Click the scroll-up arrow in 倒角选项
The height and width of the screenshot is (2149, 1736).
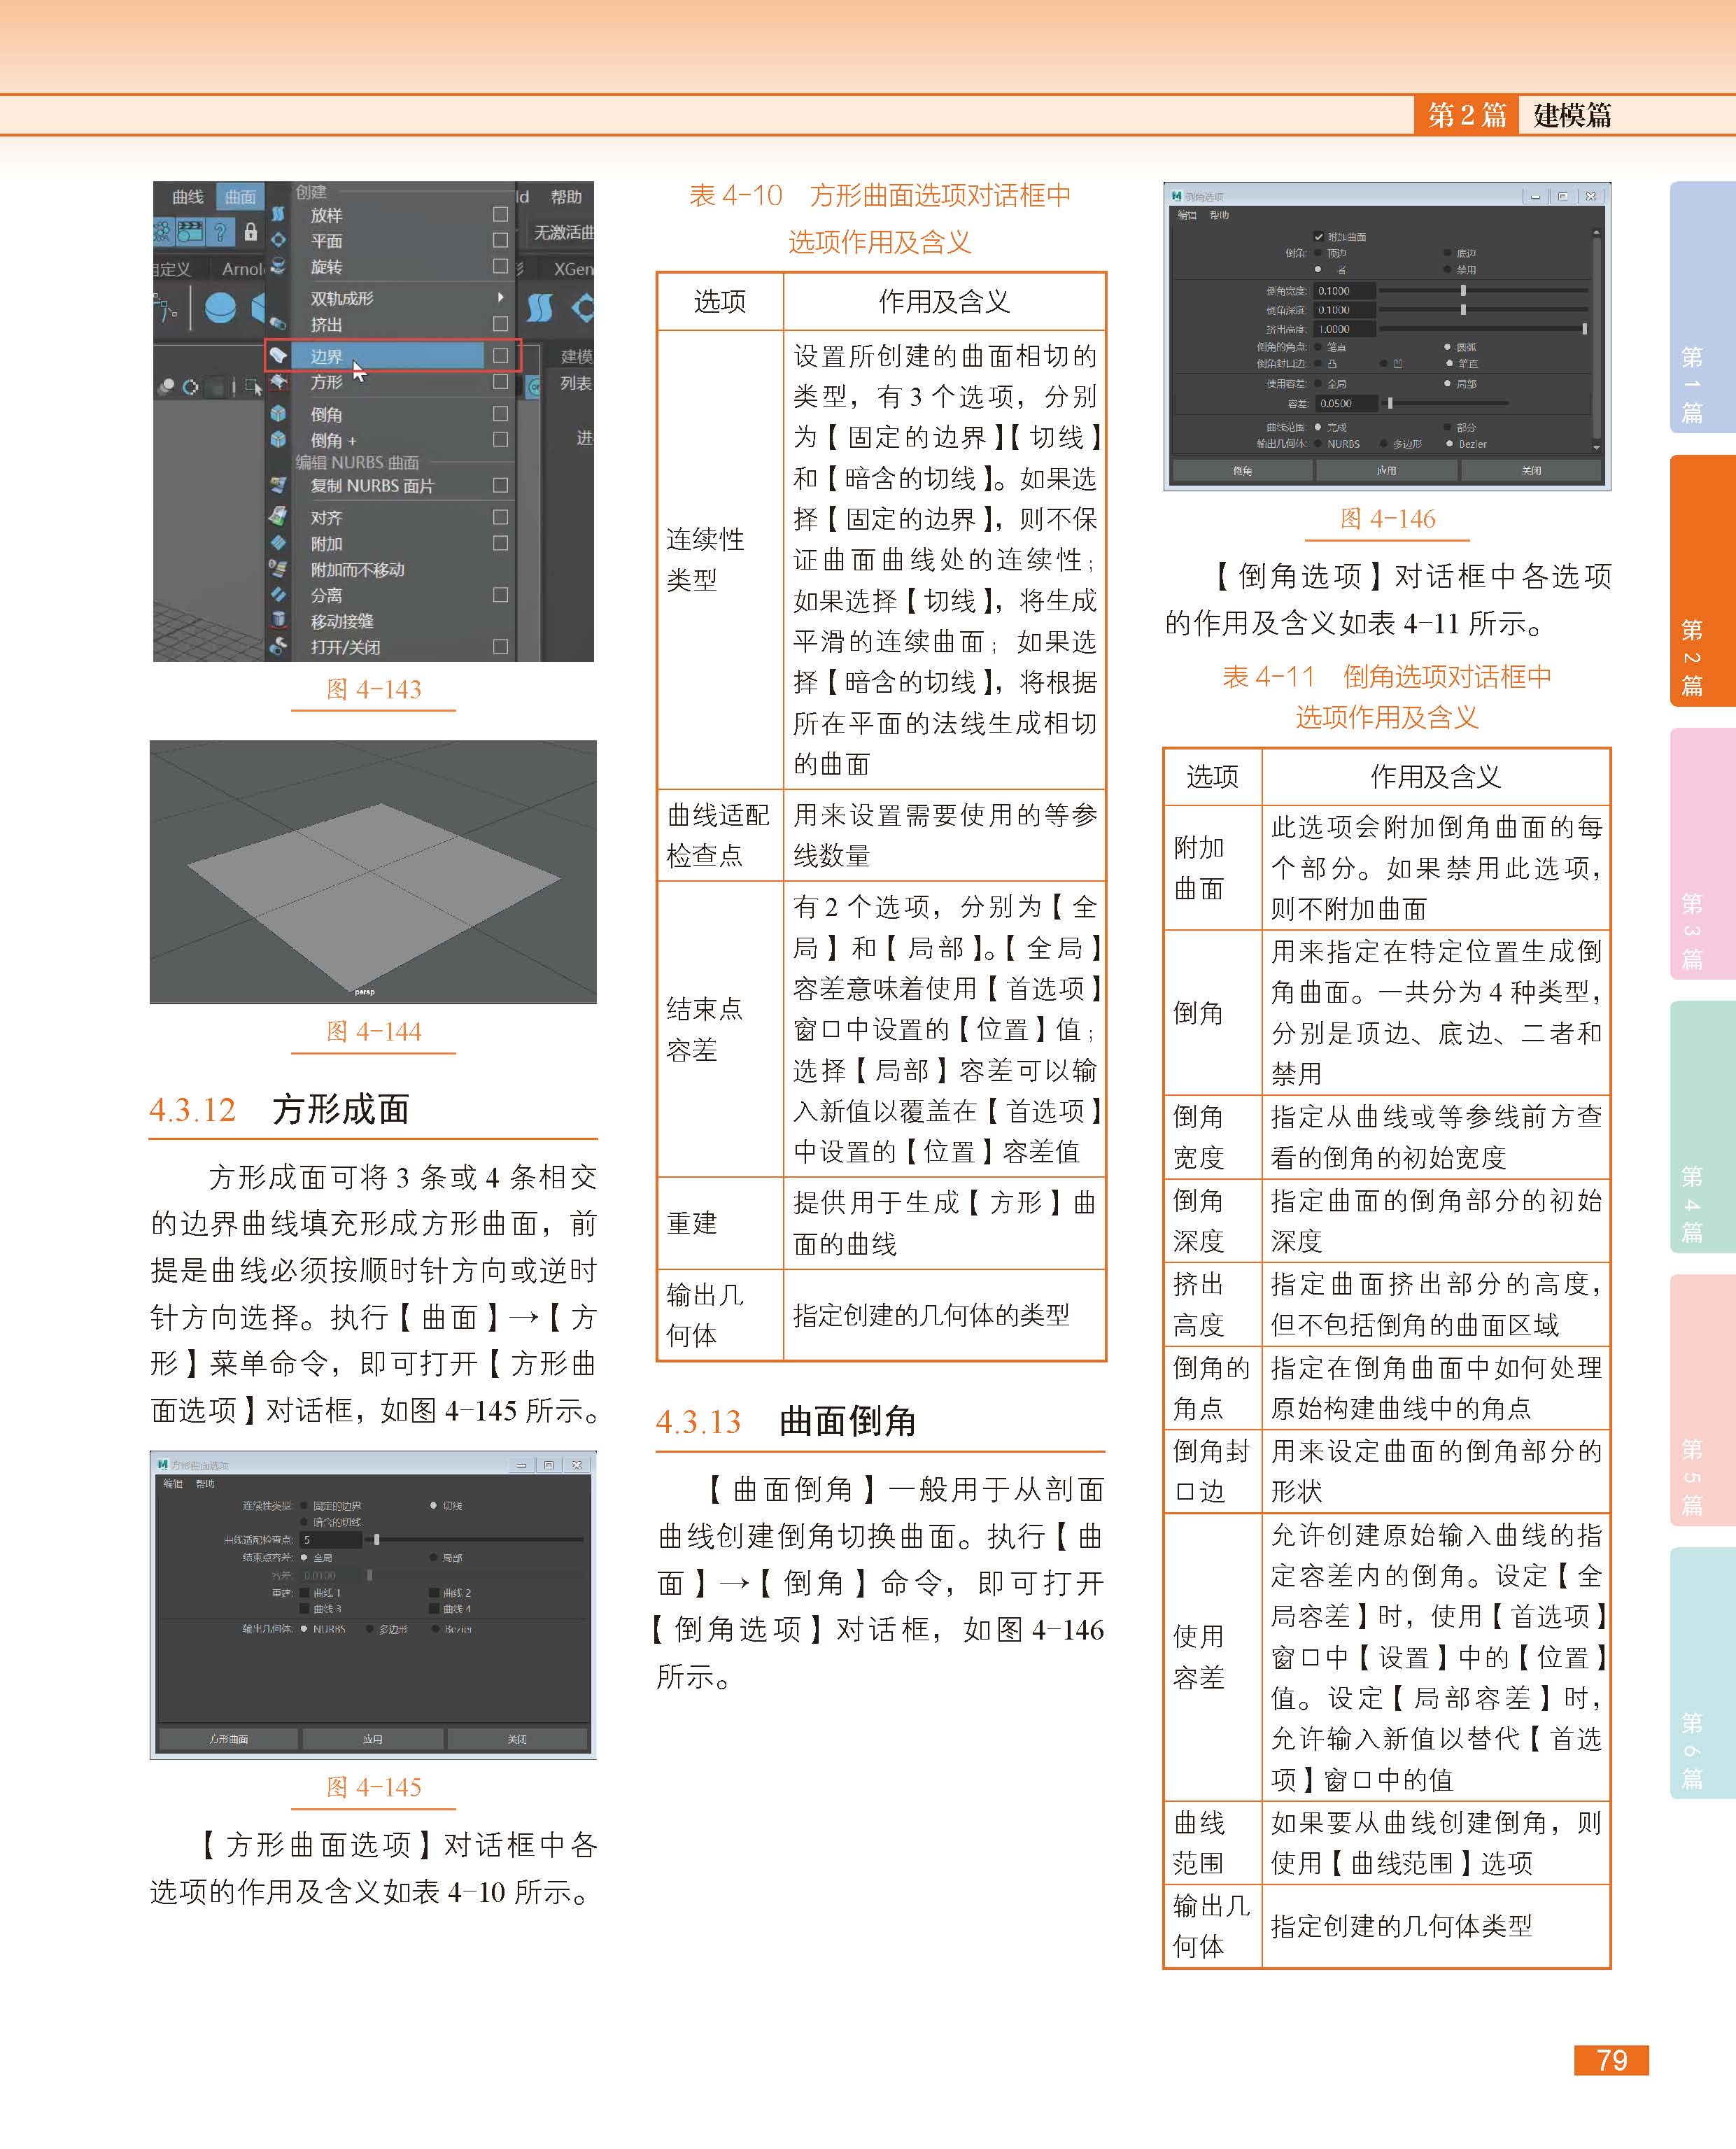(x=1596, y=232)
